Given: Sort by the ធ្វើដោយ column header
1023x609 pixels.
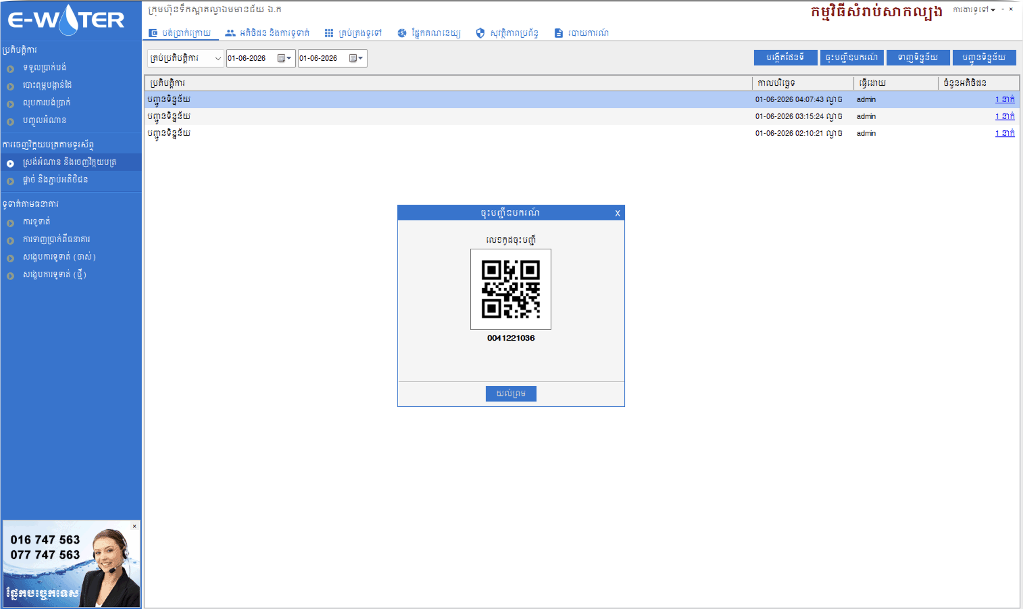Looking at the screenshot, I should point(896,83).
